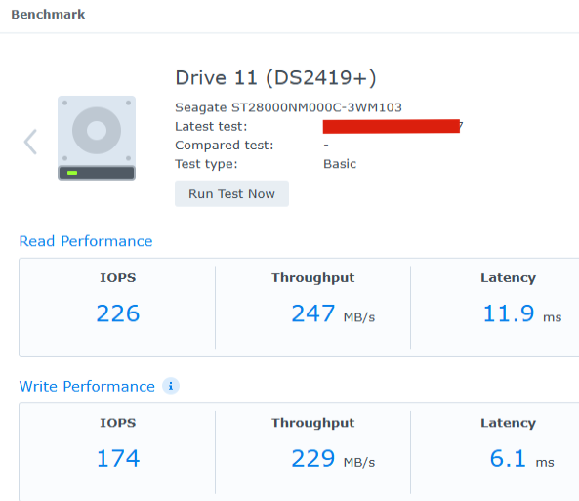Click the read throughput value 247 MB/s
Image resolution: width=579 pixels, height=501 pixels.
[x=333, y=313]
